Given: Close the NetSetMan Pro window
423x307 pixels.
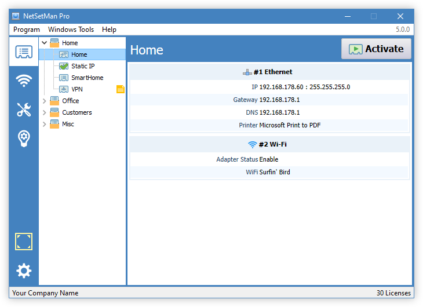Looking at the screenshot, I should click(x=400, y=16).
